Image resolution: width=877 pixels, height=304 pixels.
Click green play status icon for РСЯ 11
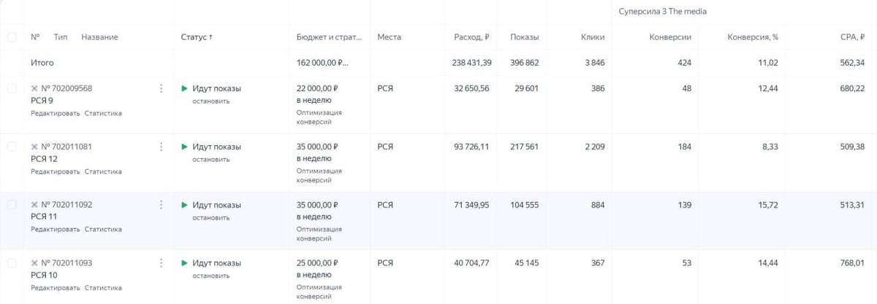click(x=184, y=205)
